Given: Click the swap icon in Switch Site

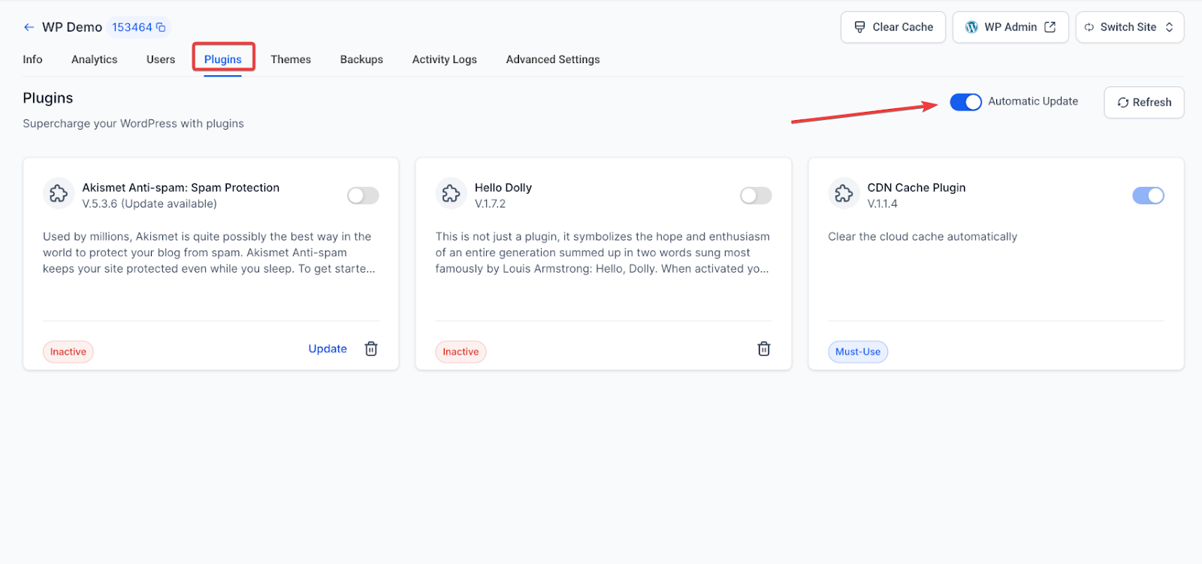Looking at the screenshot, I should pos(1089,27).
